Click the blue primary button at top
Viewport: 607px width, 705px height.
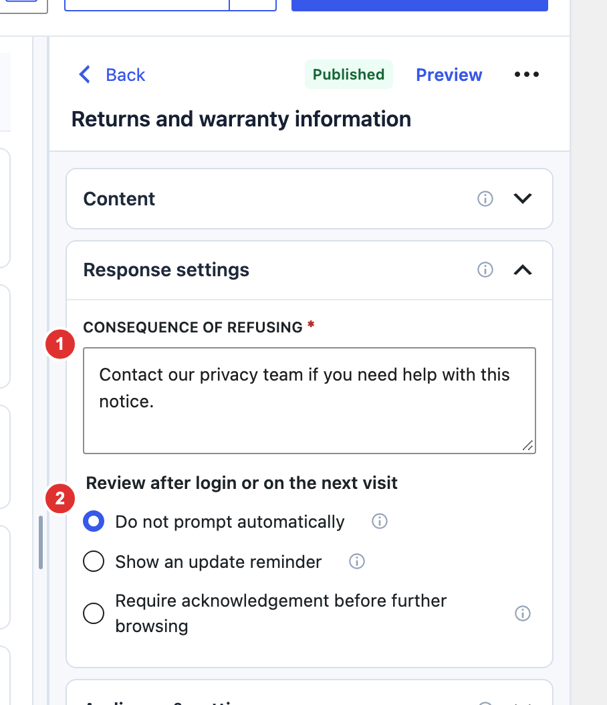point(420,5)
